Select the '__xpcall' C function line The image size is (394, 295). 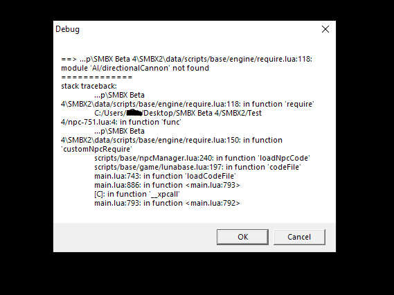(137, 194)
